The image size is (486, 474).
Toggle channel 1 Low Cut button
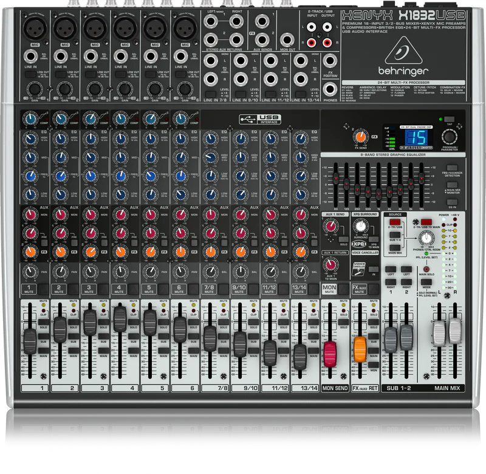(31, 74)
